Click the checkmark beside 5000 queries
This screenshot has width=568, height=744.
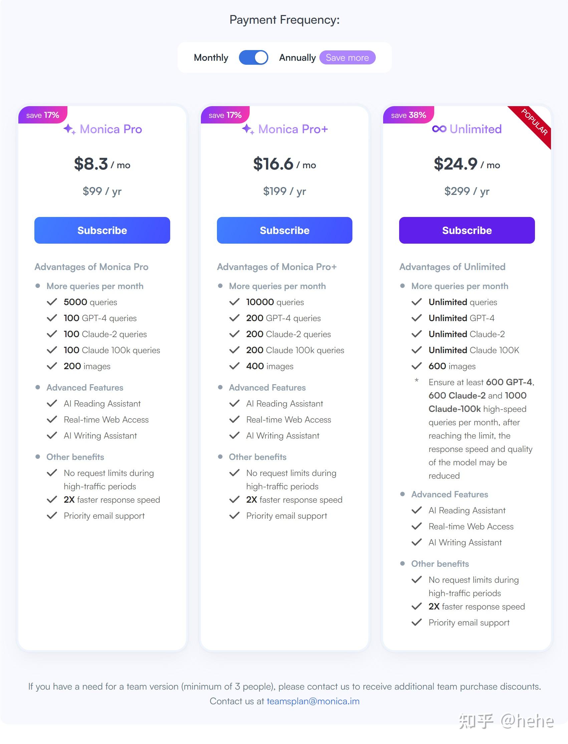click(x=52, y=302)
